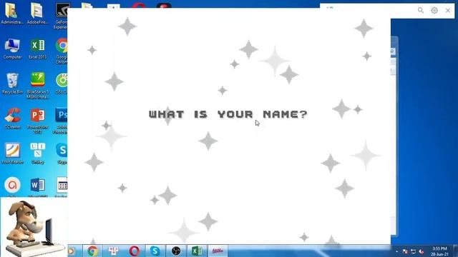Click the network icon in system tray
Viewport: 458px width, 257px height.
(413, 251)
